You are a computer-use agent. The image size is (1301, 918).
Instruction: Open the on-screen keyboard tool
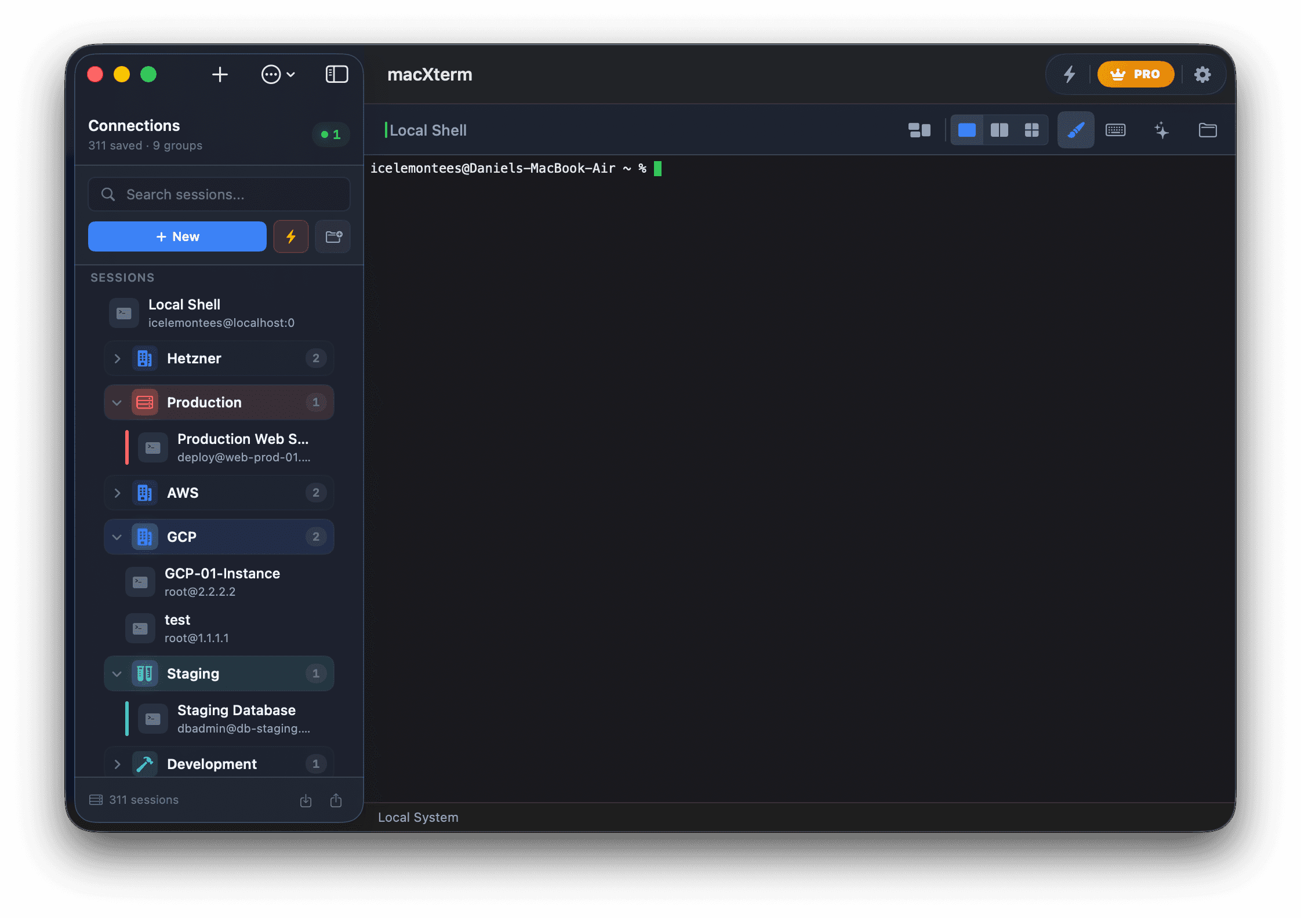coord(1115,130)
